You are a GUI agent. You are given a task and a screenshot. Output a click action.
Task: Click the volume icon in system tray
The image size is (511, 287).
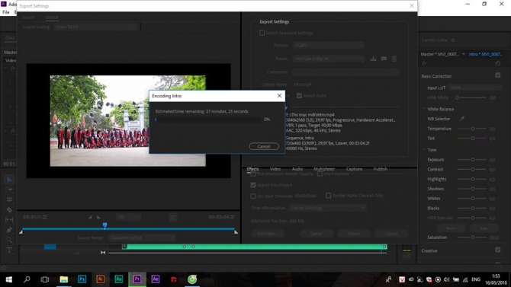[x=447, y=279]
